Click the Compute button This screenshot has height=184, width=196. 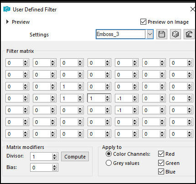click(75, 157)
